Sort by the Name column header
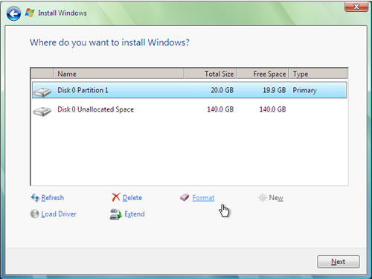This screenshot has width=372, height=279. tap(119, 74)
